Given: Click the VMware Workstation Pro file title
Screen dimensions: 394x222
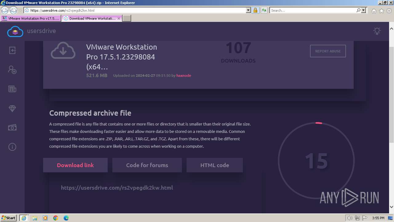Looking at the screenshot, I should pos(122,57).
